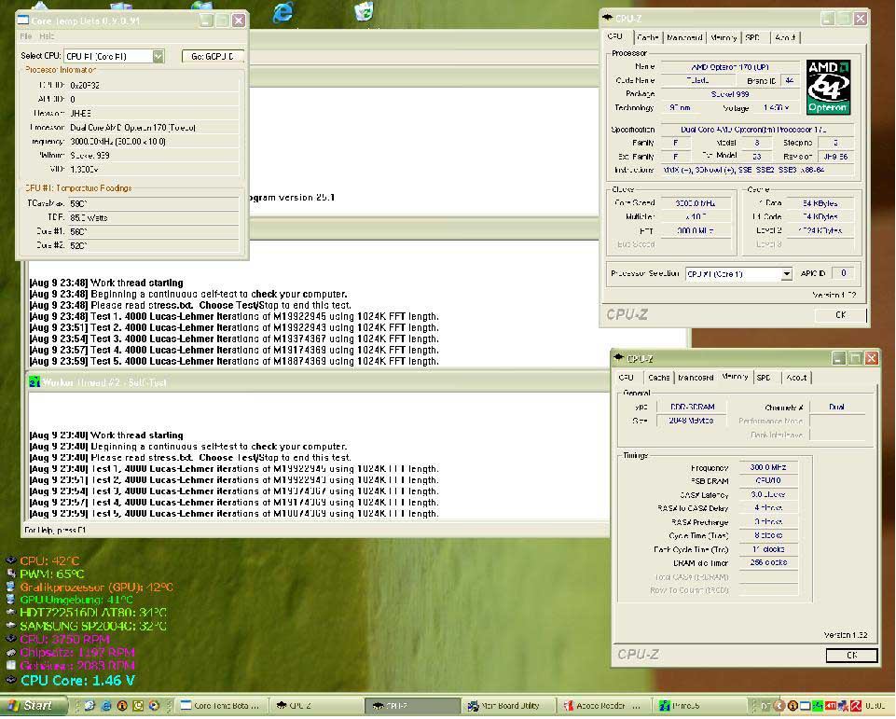Screen dimensions: 896x719
Task: Select the CPU tab in top CPU-Z
Action: pos(615,36)
